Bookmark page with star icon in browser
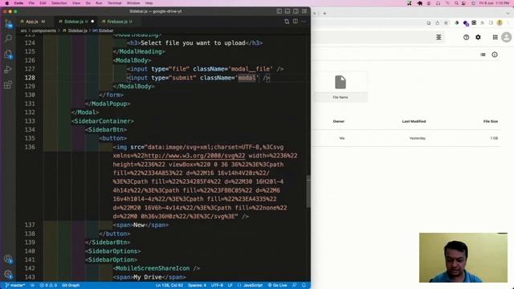 pyautogui.click(x=447, y=23)
